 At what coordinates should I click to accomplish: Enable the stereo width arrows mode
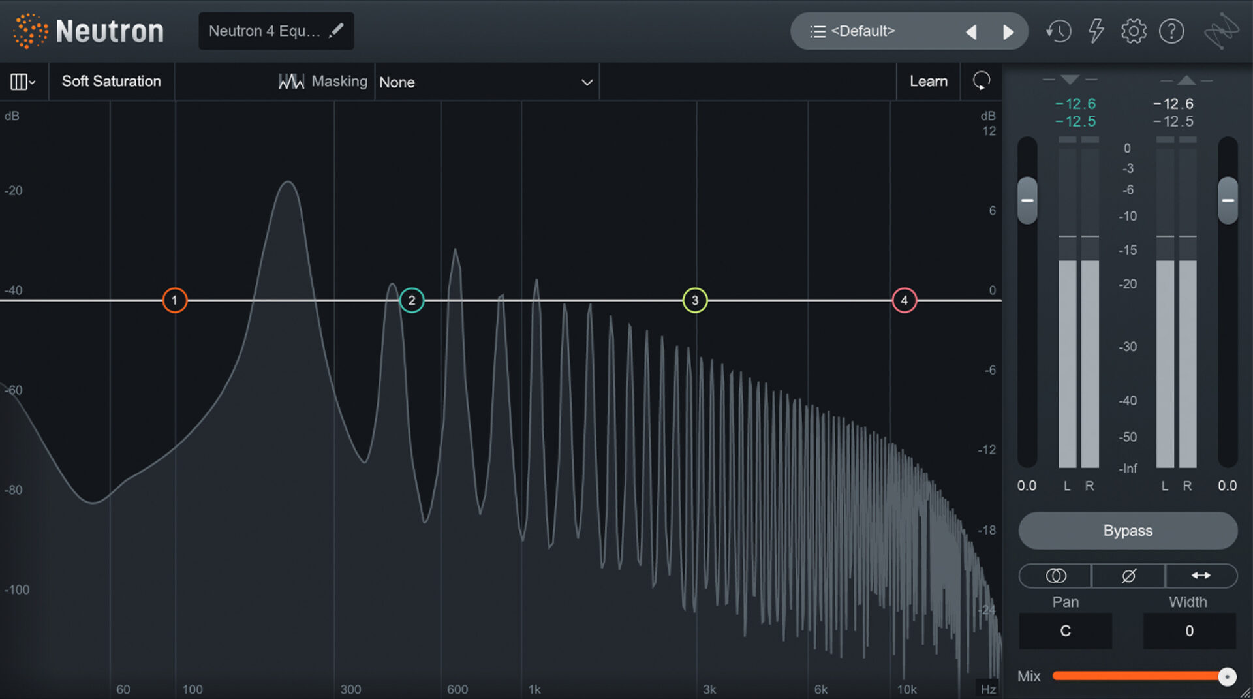[x=1201, y=576]
